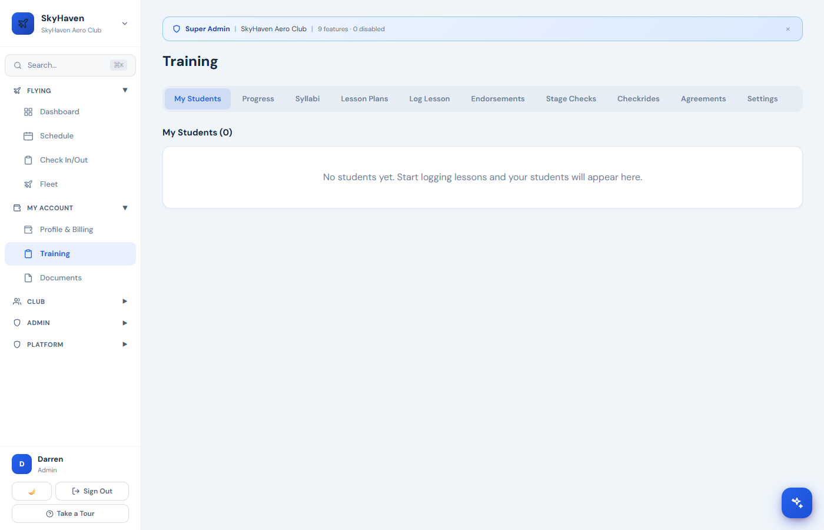Open the Admin section arrow
Viewport: 824px width, 530px height.
pyautogui.click(x=124, y=323)
